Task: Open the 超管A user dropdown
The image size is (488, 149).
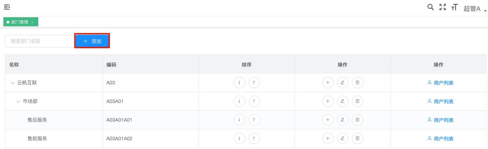Action: pyautogui.click(x=474, y=8)
